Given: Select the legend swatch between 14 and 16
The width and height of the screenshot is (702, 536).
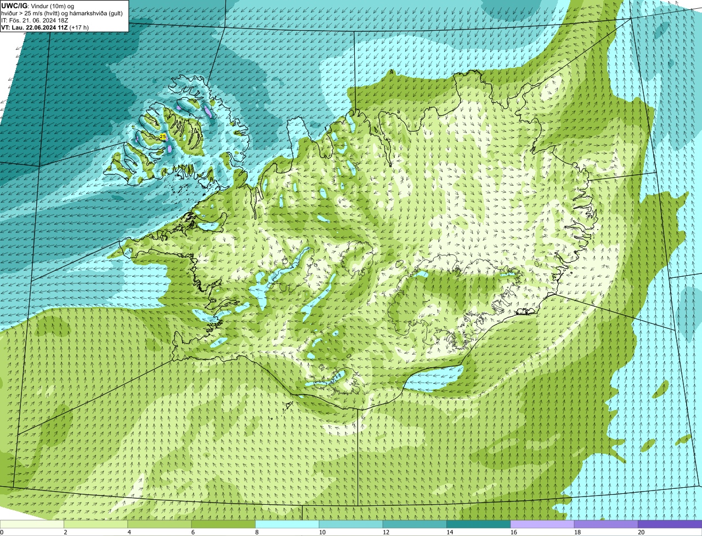Looking at the screenshot, I should [479, 524].
